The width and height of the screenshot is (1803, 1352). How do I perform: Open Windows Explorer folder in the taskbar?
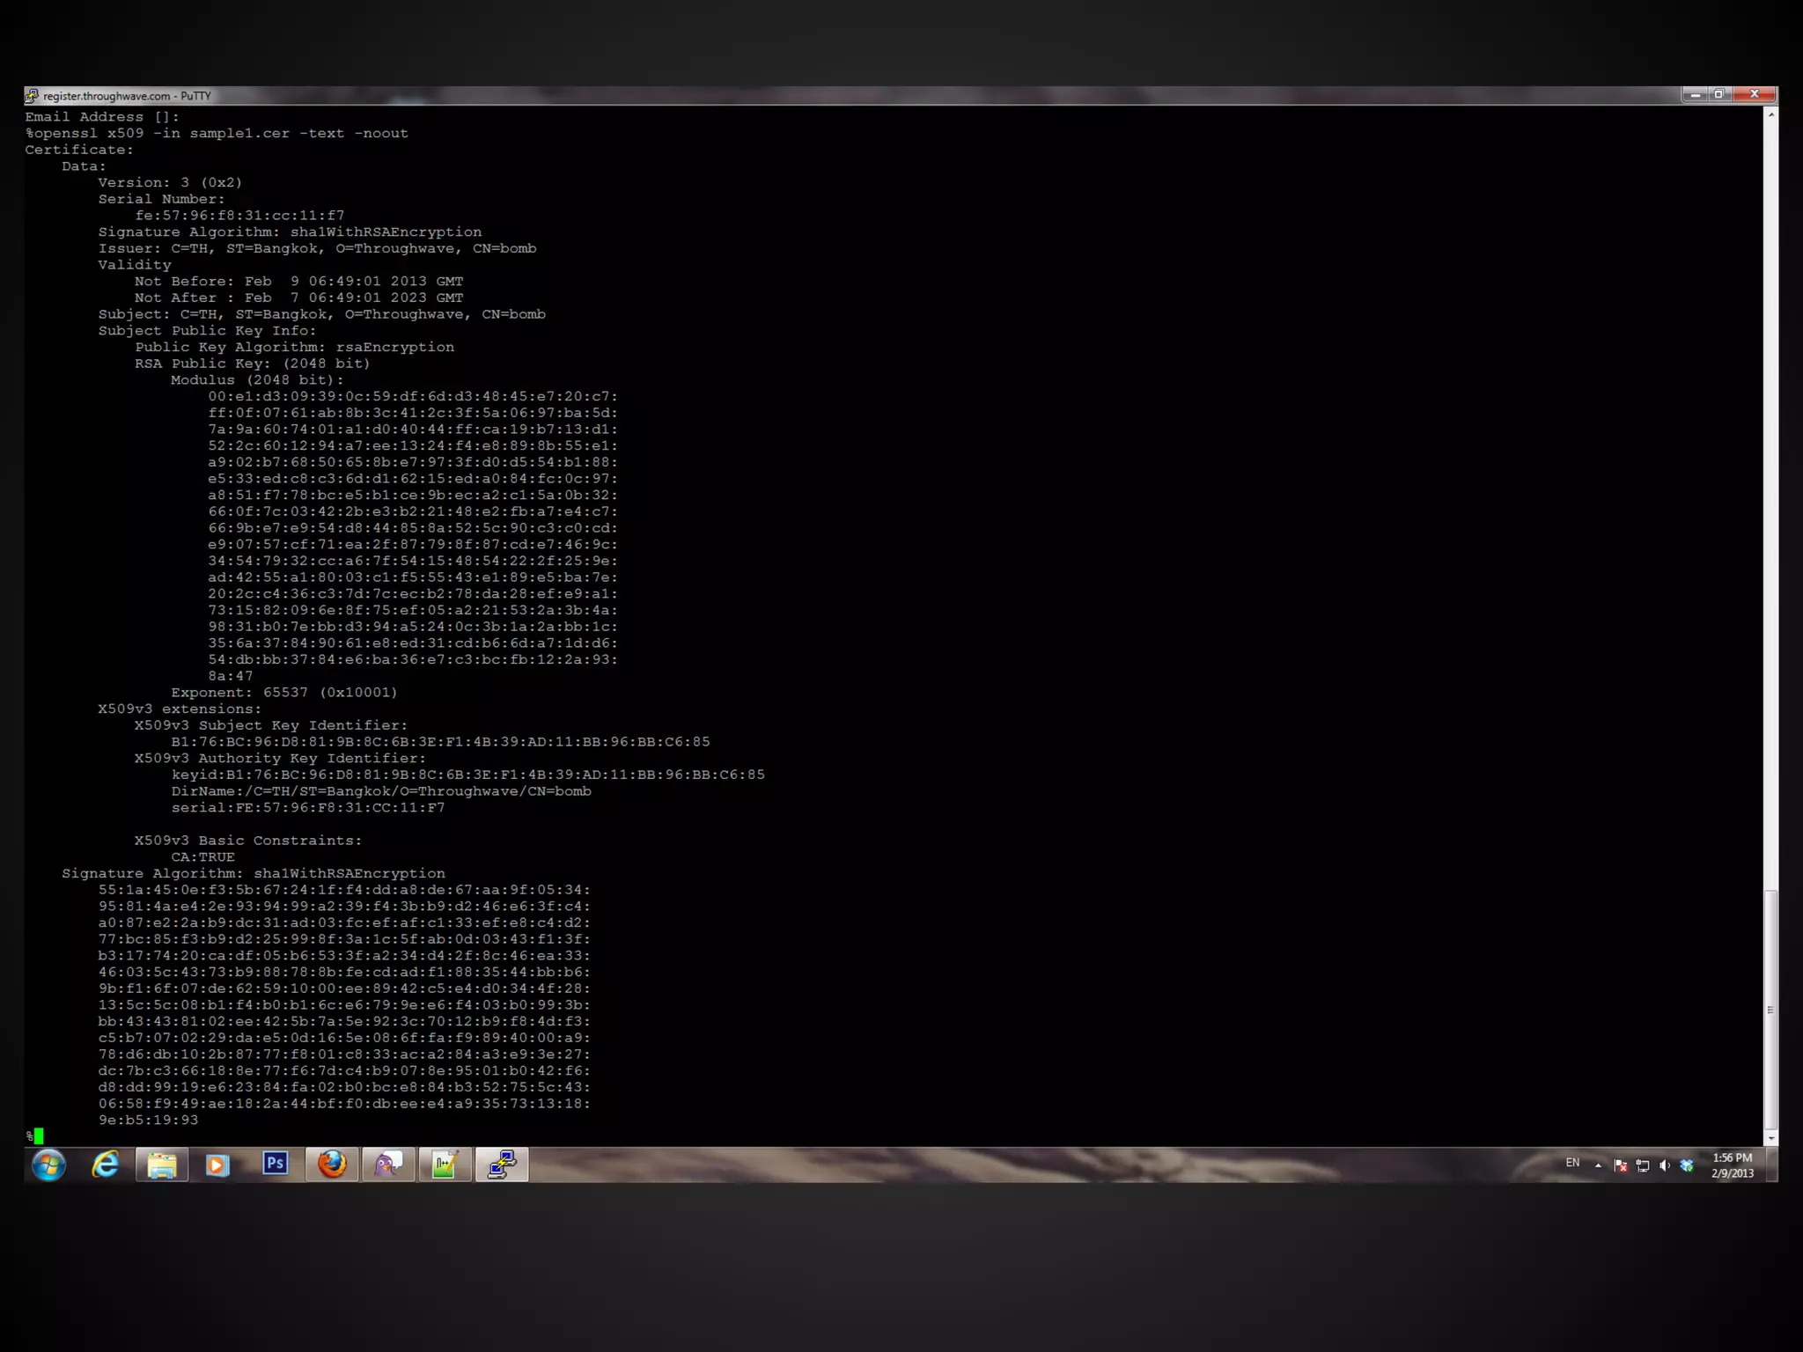(x=162, y=1165)
